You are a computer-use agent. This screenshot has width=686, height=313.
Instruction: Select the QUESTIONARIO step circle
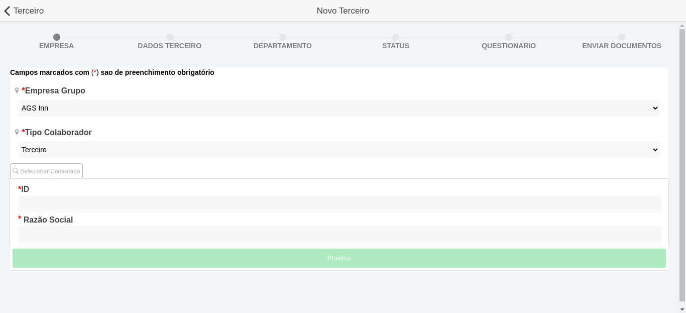pyautogui.click(x=509, y=37)
